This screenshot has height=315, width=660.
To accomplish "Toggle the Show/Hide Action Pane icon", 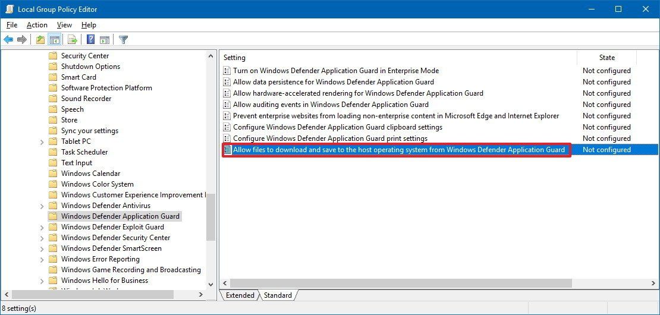I will click(105, 40).
